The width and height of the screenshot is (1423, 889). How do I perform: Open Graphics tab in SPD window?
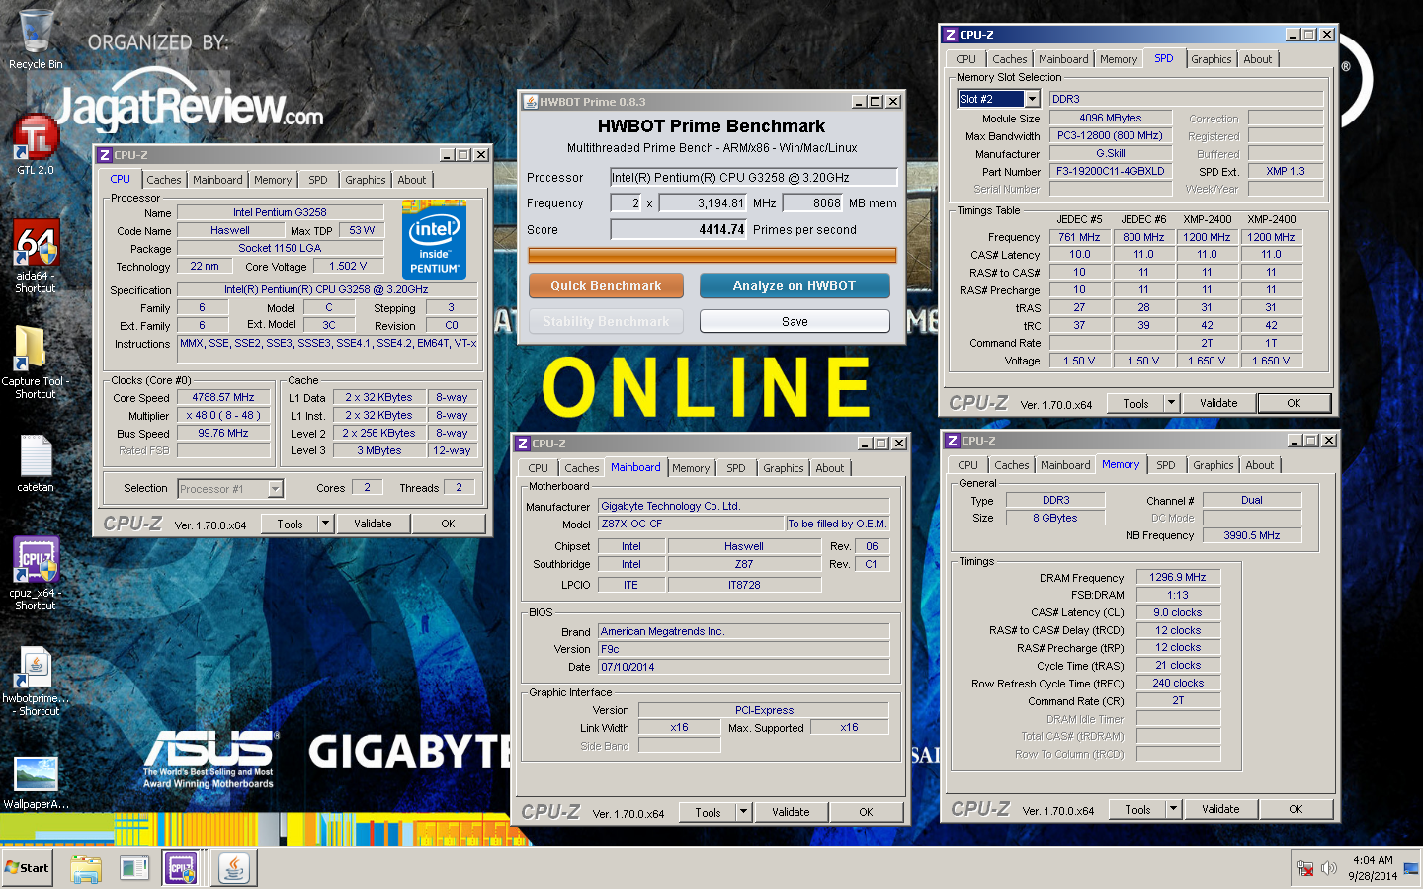pos(1211,59)
